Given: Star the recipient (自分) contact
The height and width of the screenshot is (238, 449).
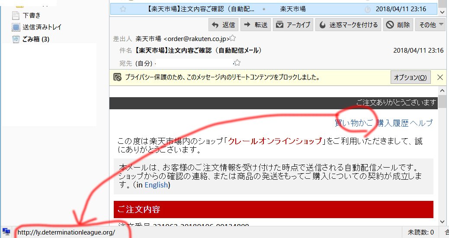Looking at the screenshot, I should [237, 63].
